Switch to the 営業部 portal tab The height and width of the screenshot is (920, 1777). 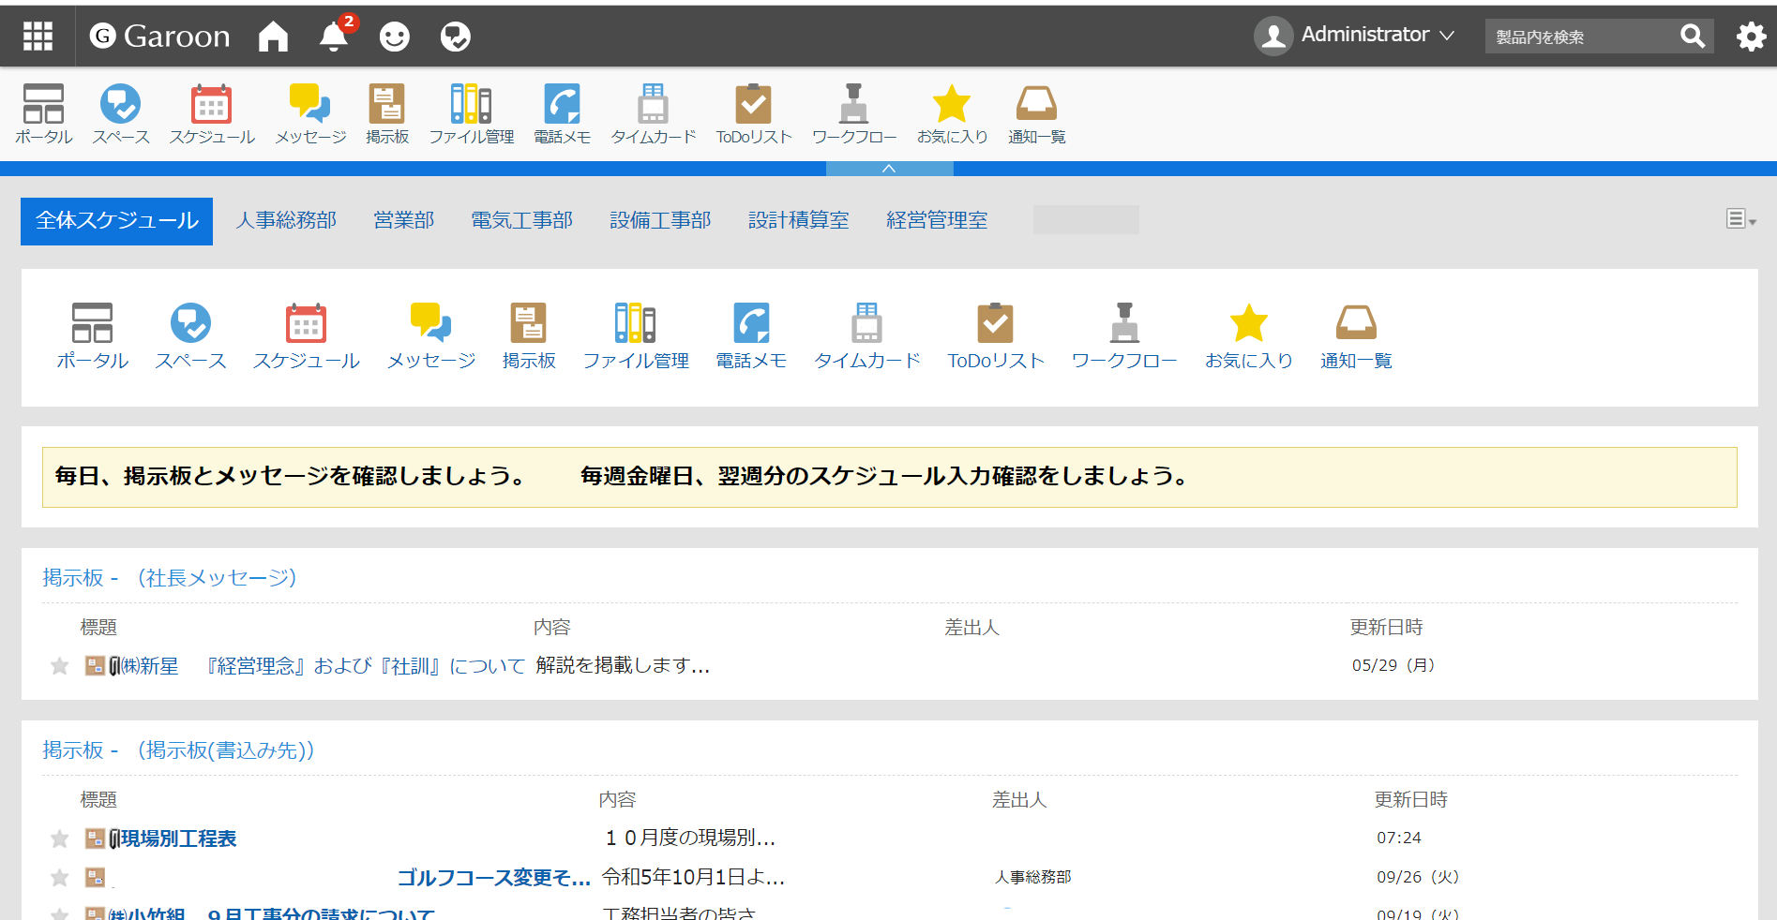click(x=403, y=220)
